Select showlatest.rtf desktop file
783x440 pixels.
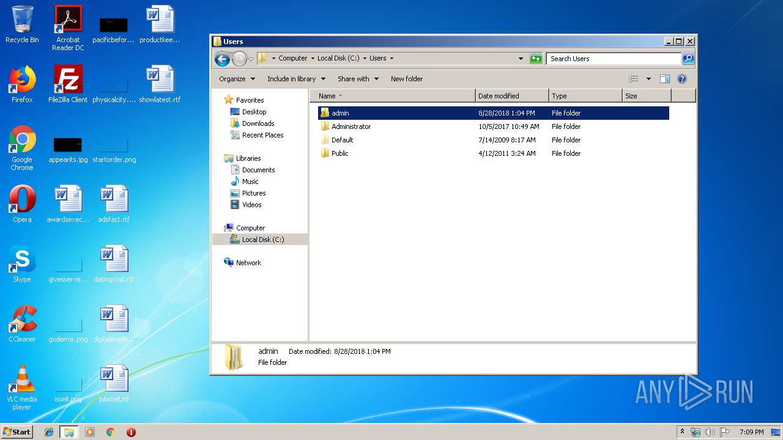160,84
